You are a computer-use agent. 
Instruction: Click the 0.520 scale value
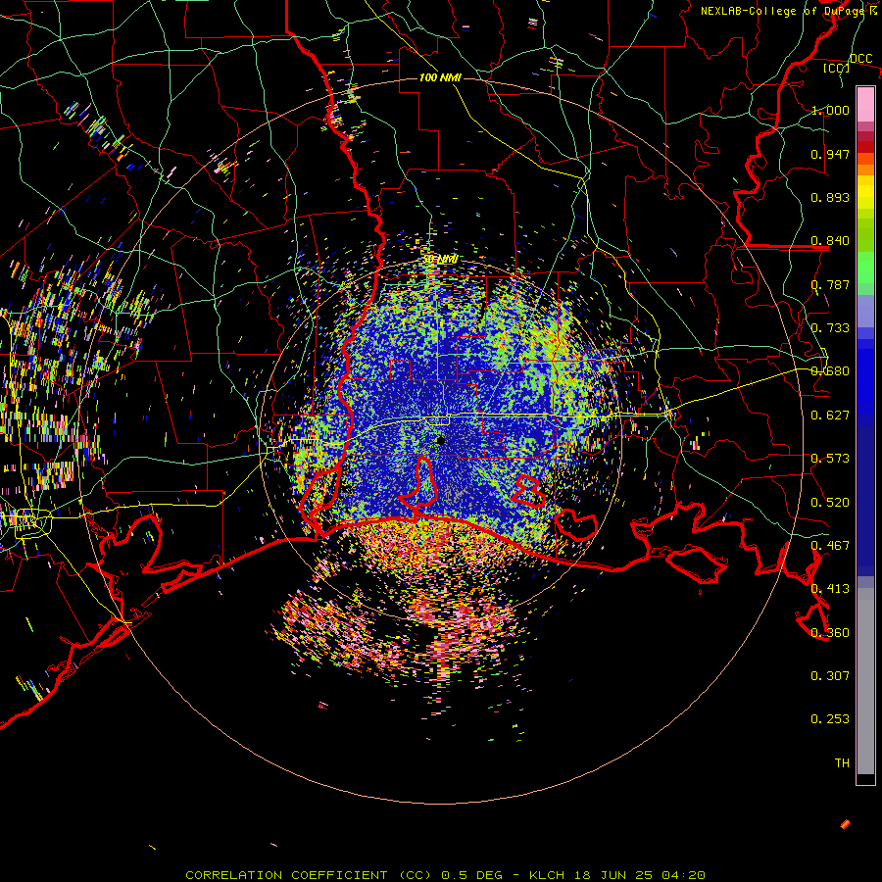tap(830, 503)
